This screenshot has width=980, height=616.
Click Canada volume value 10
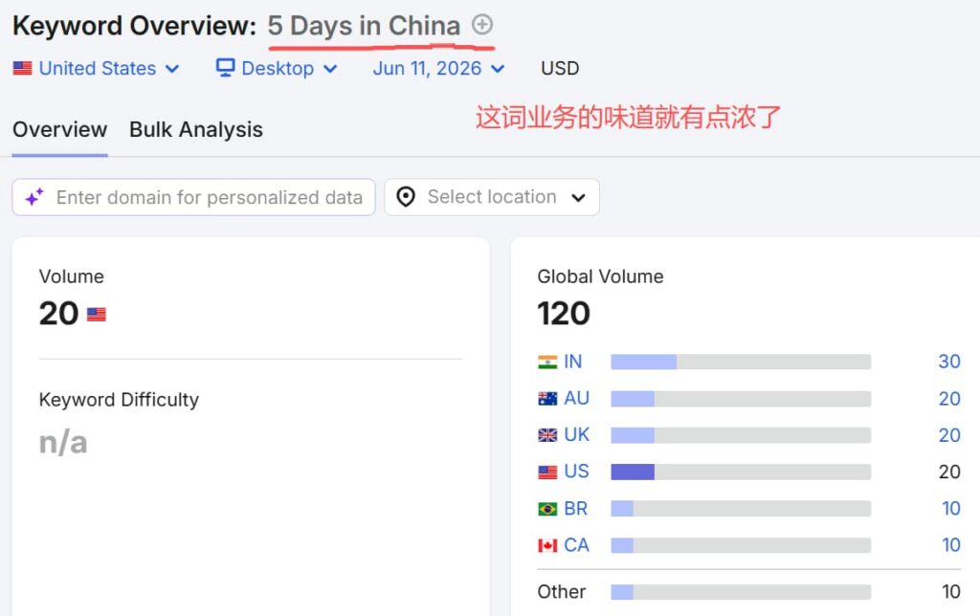tap(950, 545)
